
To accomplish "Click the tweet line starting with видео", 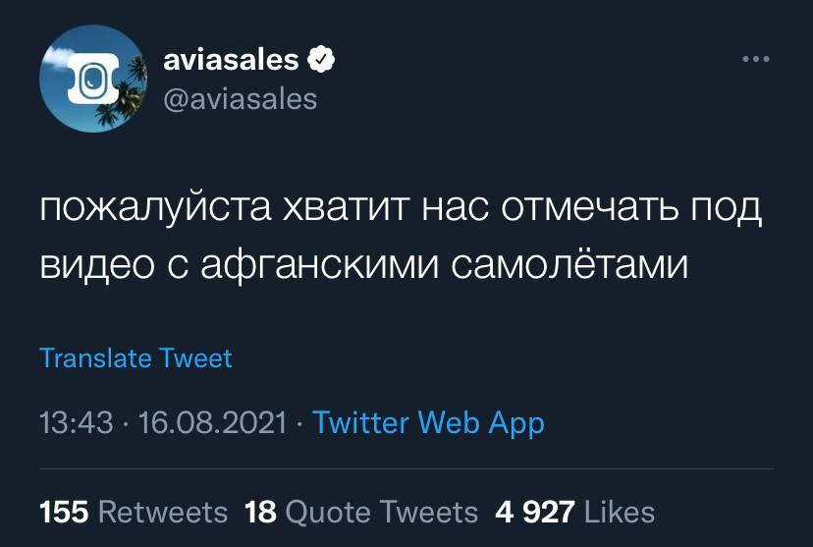I will pyautogui.click(x=364, y=264).
